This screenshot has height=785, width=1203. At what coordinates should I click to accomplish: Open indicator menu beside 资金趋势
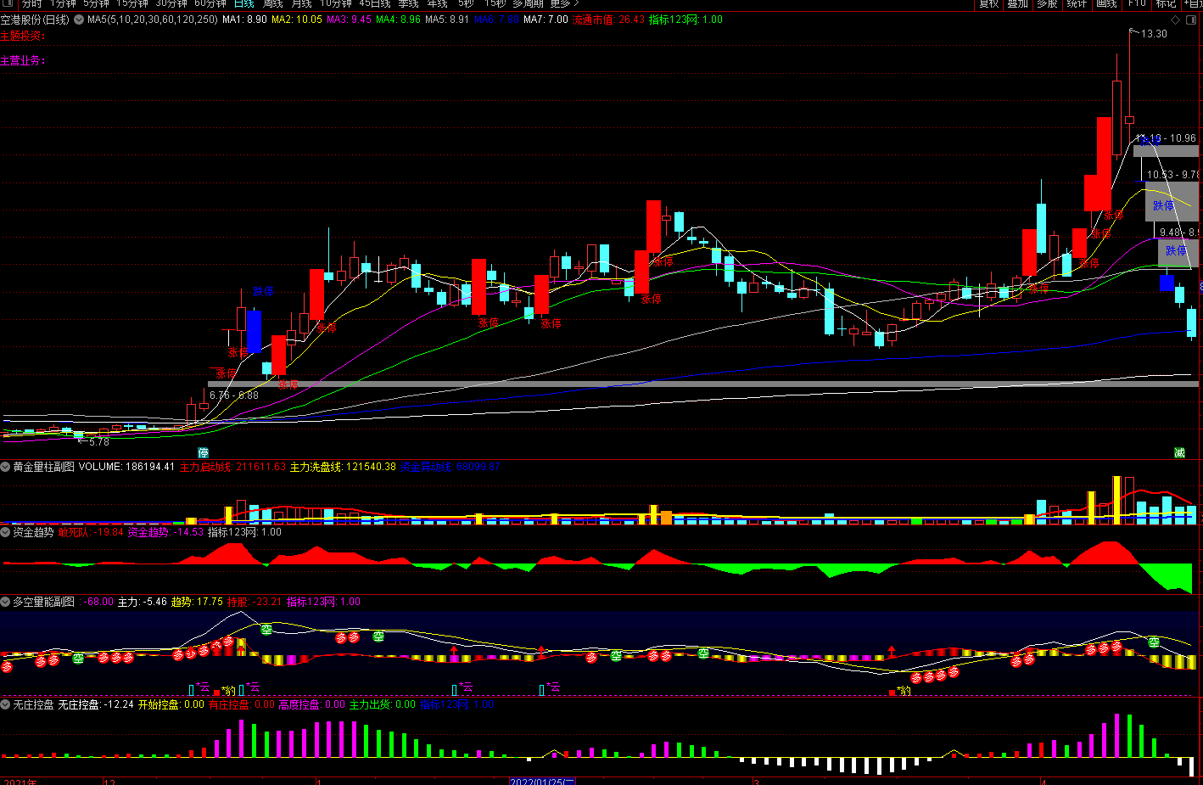(x=5, y=532)
